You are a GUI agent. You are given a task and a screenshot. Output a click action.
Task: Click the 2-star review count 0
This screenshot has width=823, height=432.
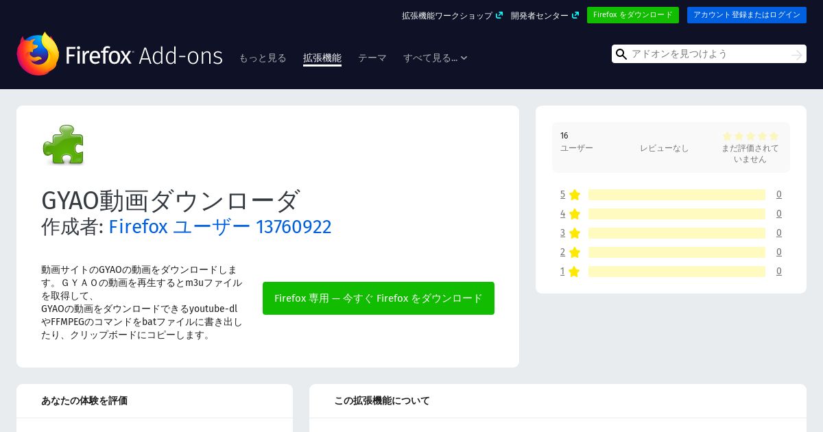(x=779, y=252)
